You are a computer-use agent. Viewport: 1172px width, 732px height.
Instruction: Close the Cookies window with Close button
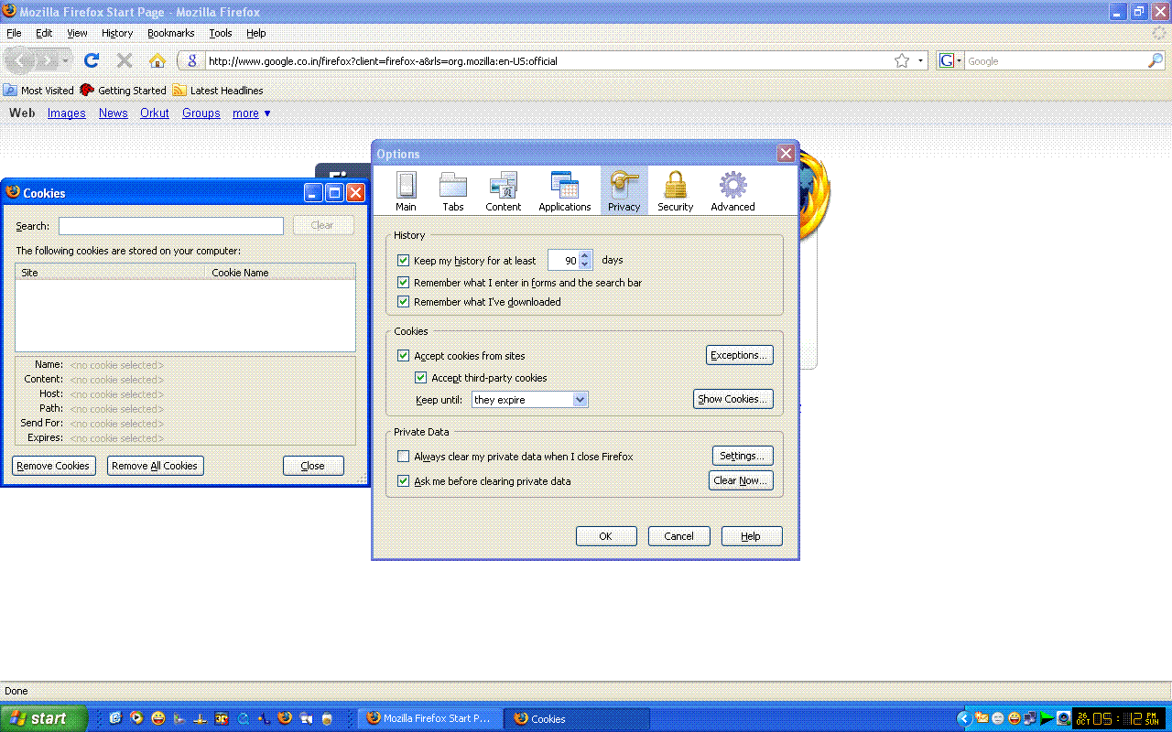pos(313,466)
